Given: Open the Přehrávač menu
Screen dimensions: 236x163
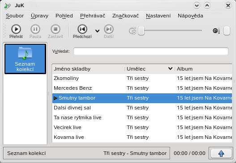Looking at the screenshot, I should coord(93,16).
